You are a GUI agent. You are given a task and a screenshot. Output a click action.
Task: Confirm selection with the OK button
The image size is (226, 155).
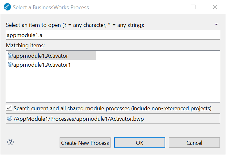click(140, 143)
